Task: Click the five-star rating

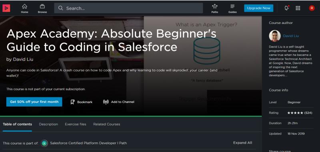Action: pos(295,113)
